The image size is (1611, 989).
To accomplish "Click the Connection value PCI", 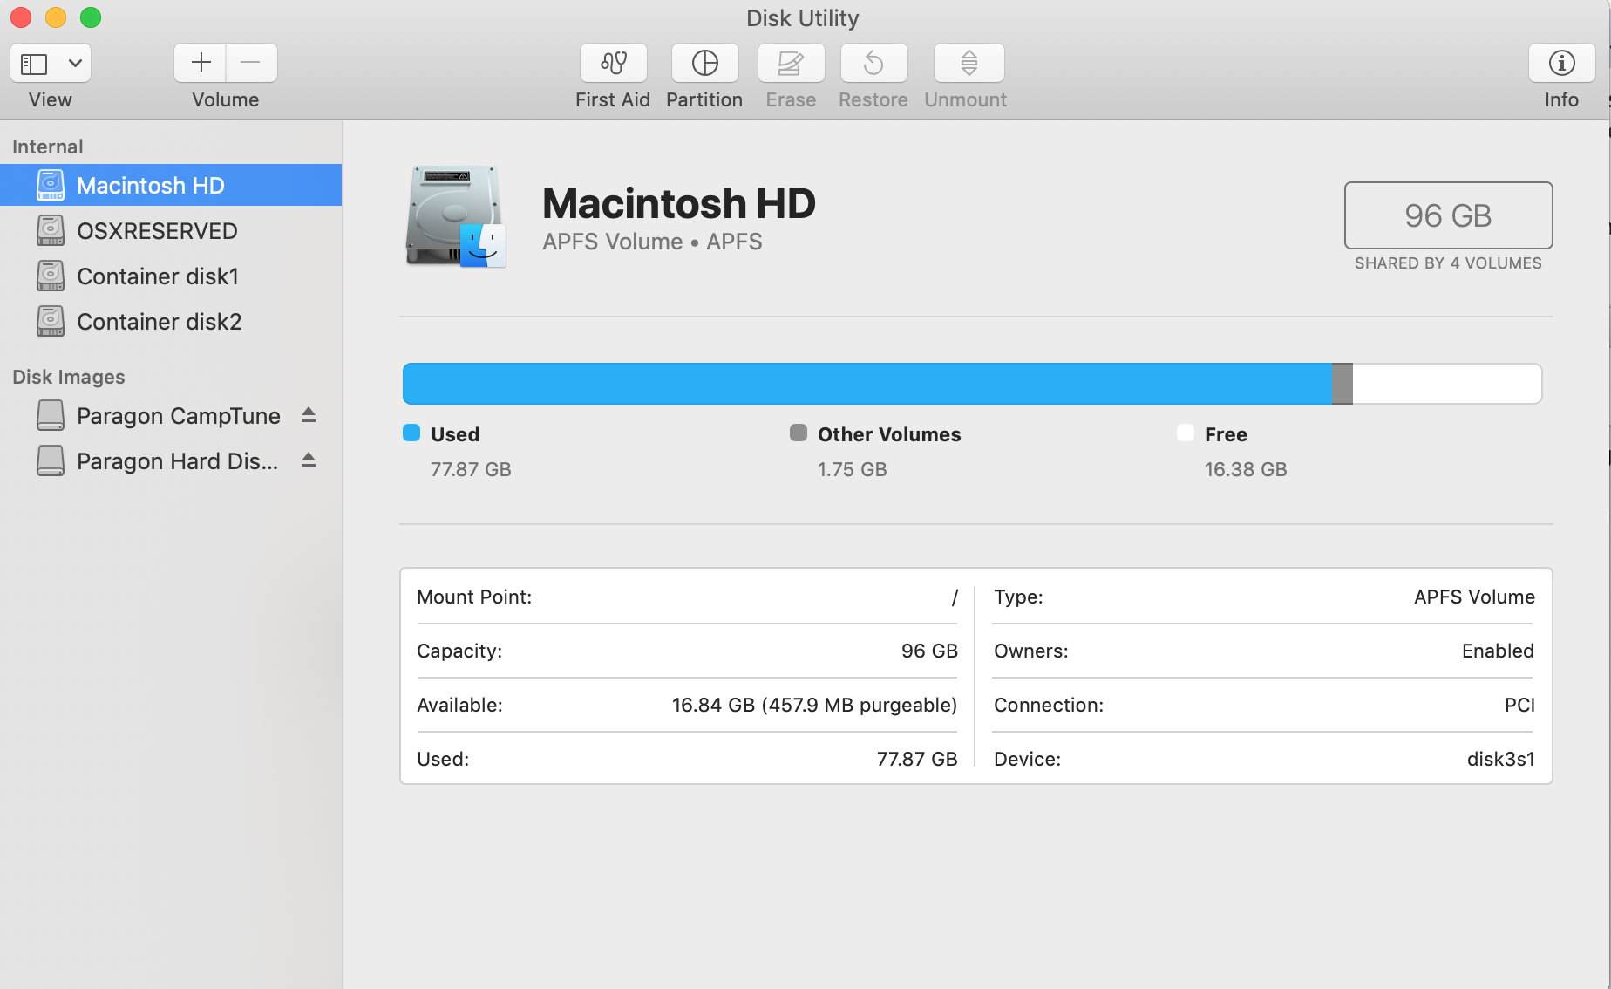I will (x=1519, y=705).
